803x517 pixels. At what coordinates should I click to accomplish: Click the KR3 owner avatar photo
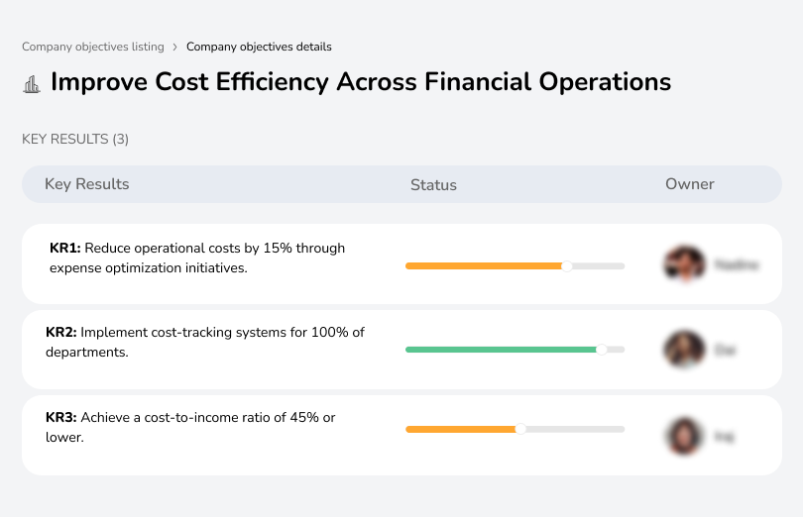(x=683, y=435)
